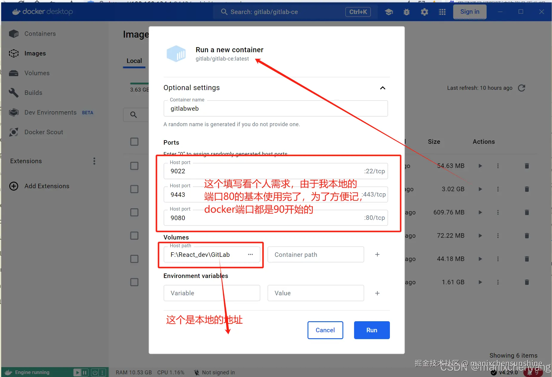Select the checkbox for the 1.61 GB image

tap(134, 282)
